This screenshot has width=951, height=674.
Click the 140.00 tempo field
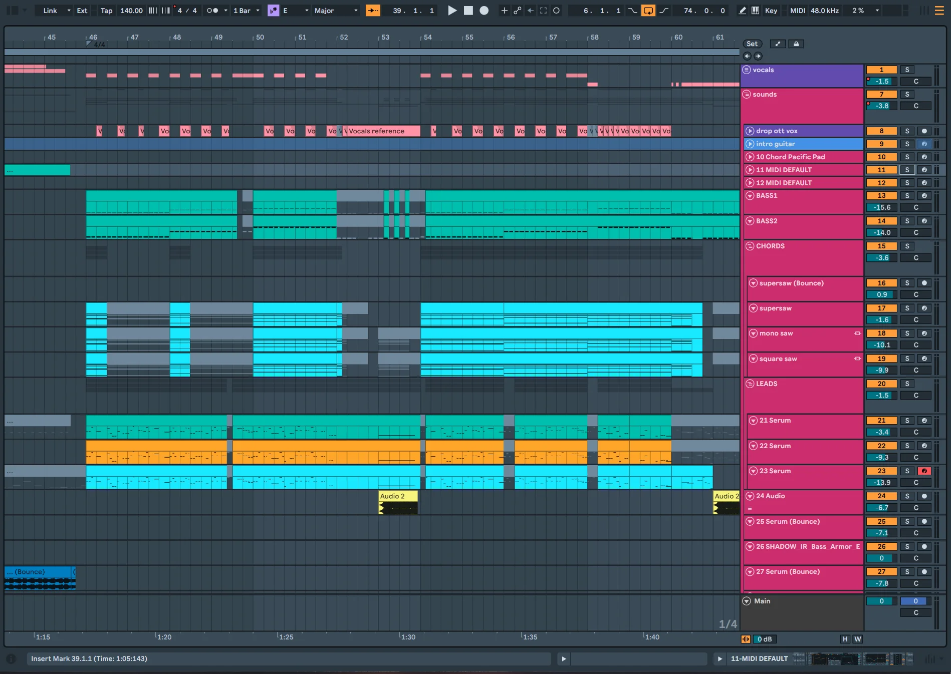pos(131,11)
